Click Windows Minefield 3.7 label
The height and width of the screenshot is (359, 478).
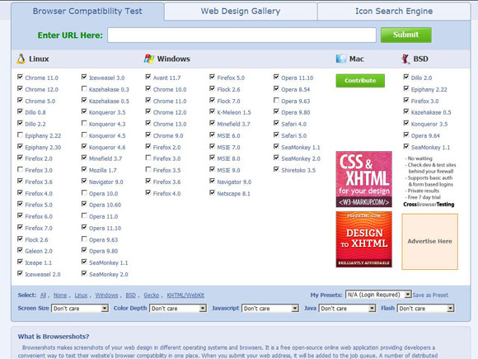[x=233, y=124]
